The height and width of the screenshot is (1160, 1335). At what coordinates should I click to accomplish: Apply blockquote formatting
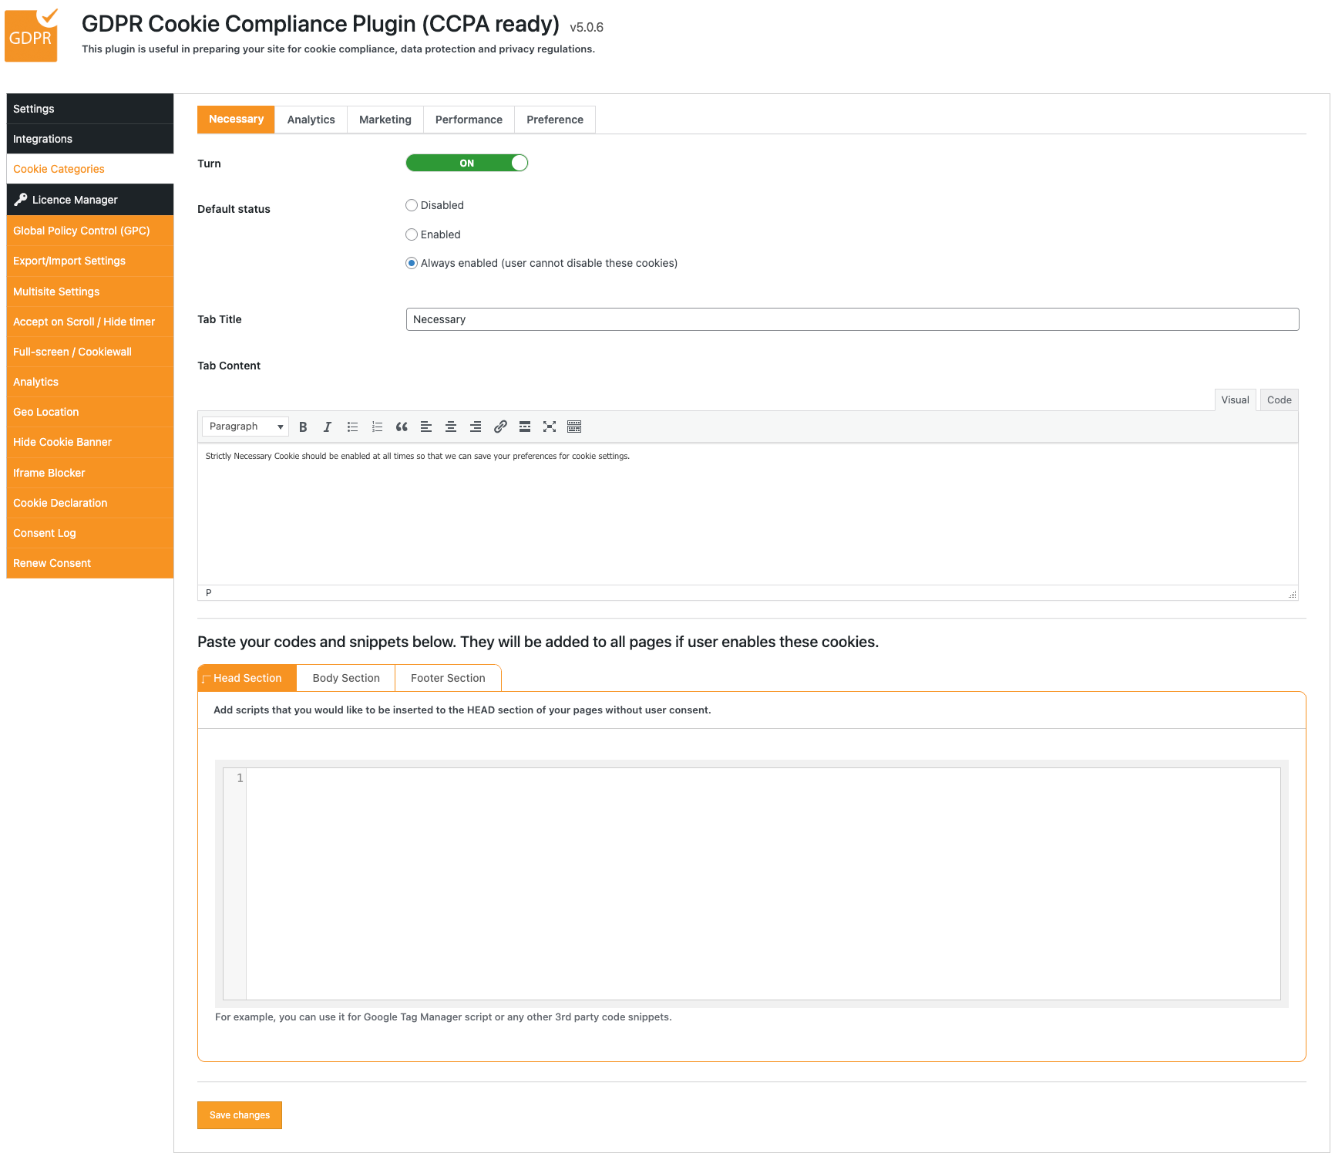tap(402, 427)
